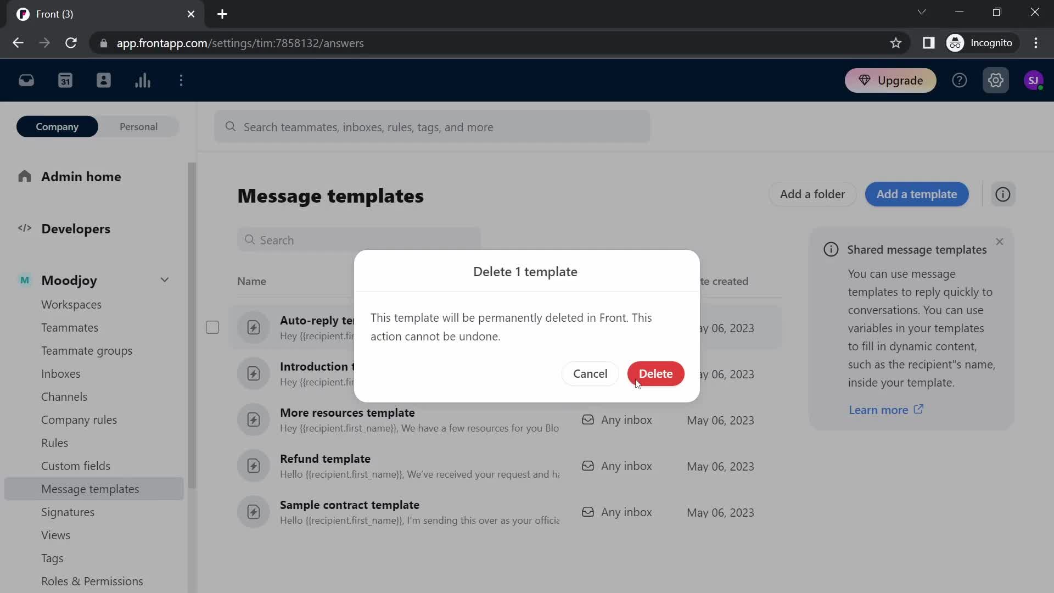This screenshot has height=593, width=1054.
Task: Switch to the Company tab
Action: point(57,127)
